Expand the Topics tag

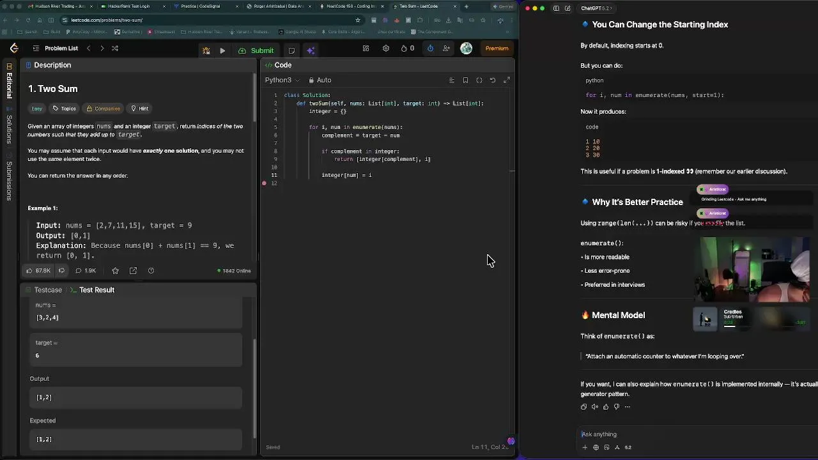64,109
